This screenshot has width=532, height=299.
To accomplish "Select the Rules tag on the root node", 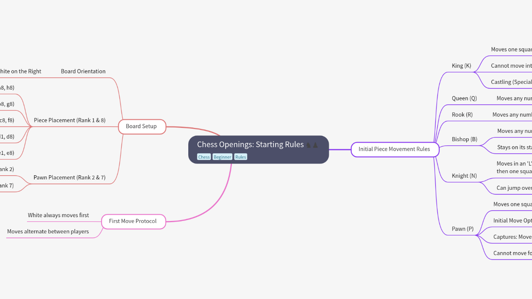I will [240, 157].
